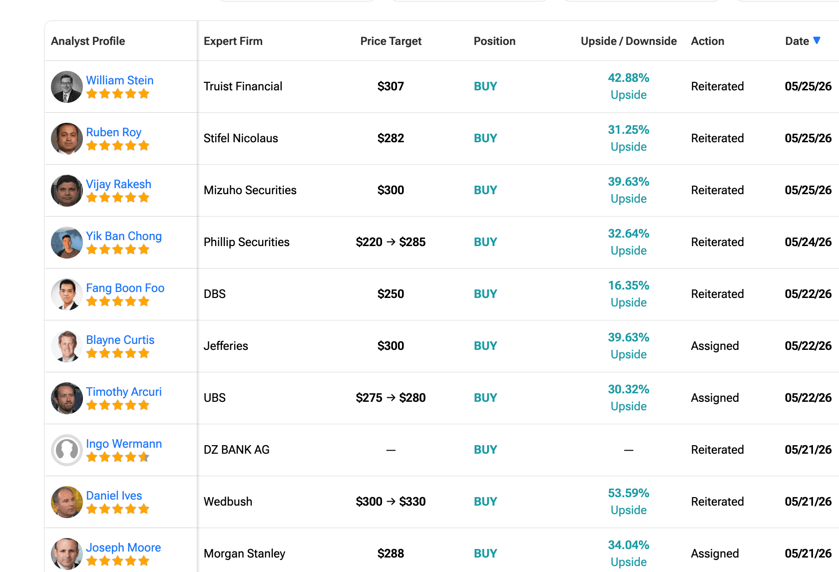Open Blayne Curtis analyst link
Image resolution: width=839 pixels, height=572 pixels.
120,340
